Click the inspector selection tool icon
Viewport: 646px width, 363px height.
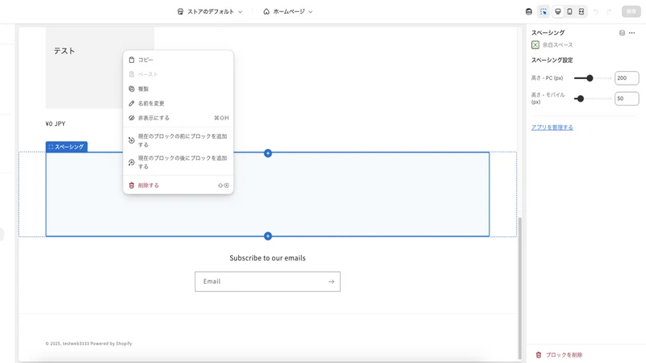(543, 11)
